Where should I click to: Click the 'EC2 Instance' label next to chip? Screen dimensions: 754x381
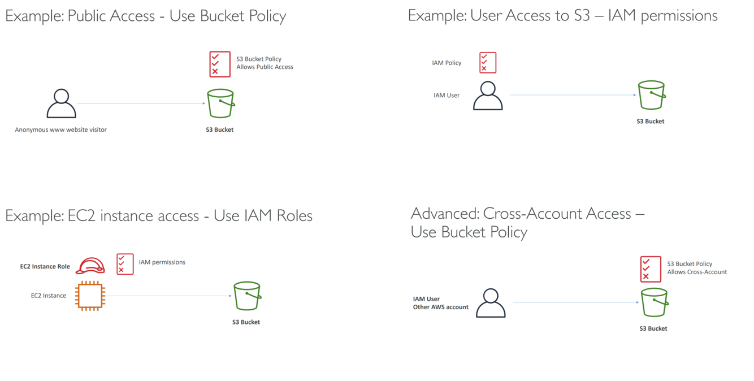click(x=49, y=296)
